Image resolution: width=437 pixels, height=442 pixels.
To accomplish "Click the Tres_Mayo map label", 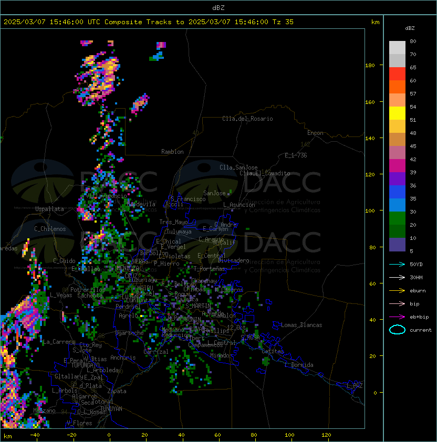I will point(173,222).
